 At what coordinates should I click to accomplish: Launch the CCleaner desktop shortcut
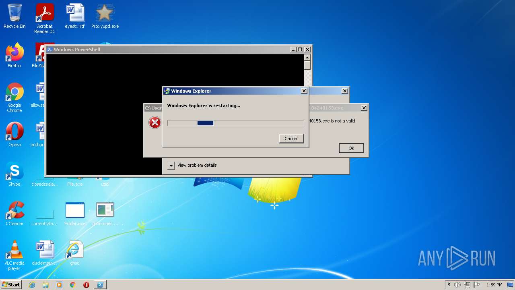pos(14,213)
